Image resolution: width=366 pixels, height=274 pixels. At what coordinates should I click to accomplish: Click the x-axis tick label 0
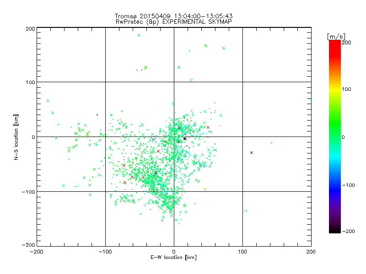point(174,252)
